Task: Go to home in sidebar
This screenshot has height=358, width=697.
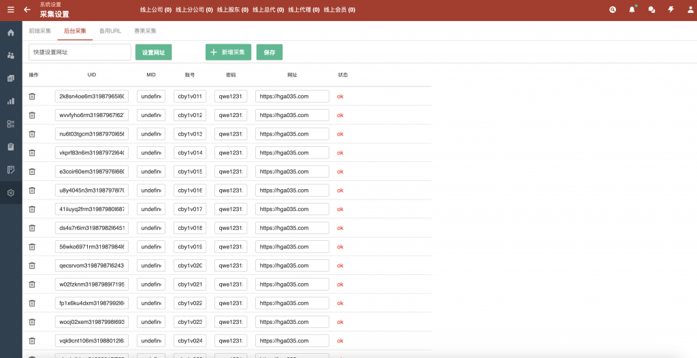Action: [x=11, y=33]
